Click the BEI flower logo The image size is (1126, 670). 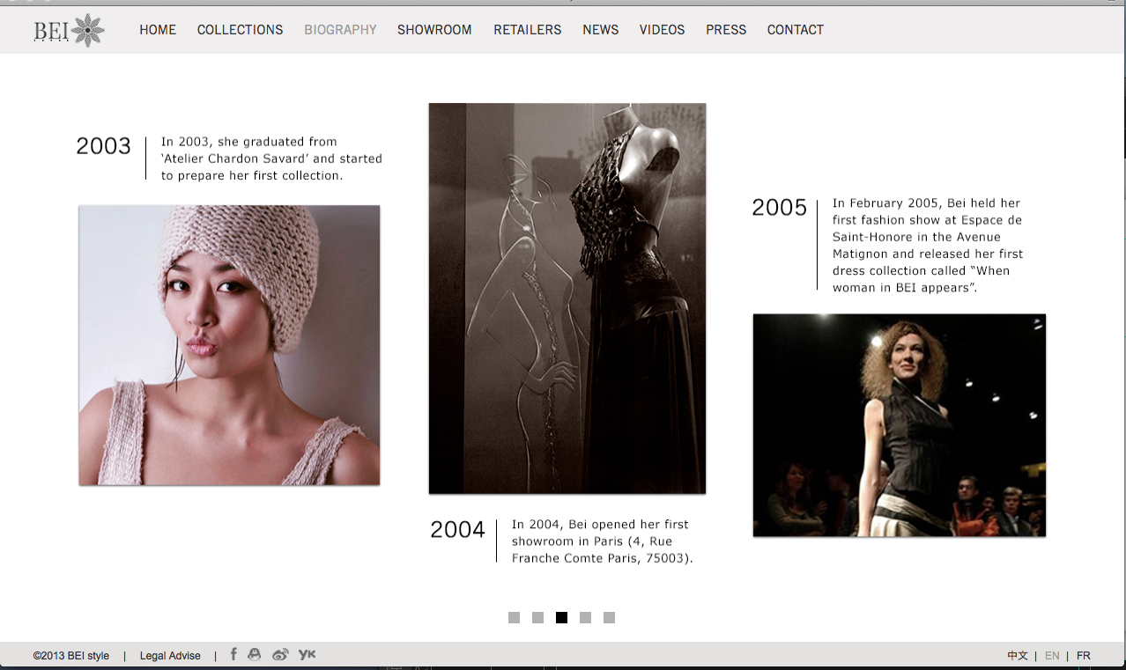coord(70,30)
